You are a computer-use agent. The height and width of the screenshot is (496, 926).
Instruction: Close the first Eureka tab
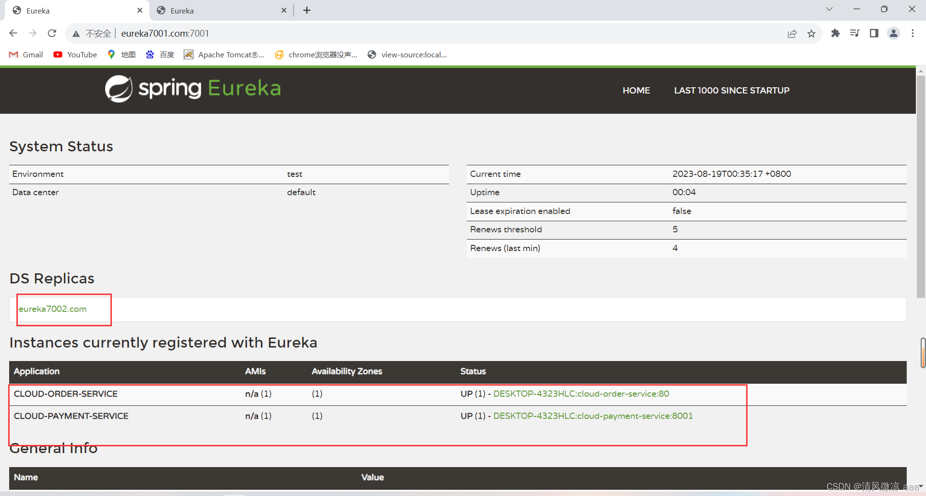(x=140, y=10)
